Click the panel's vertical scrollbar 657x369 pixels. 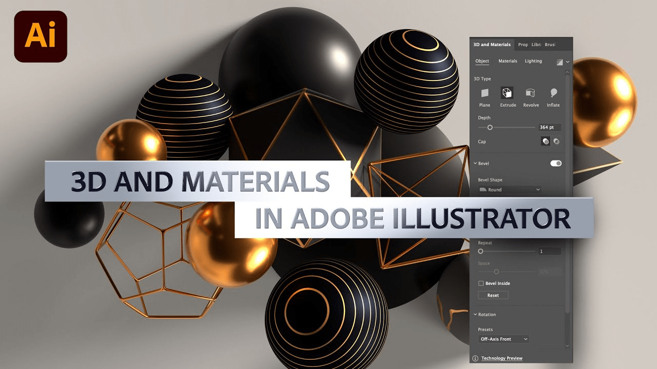(567, 195)
